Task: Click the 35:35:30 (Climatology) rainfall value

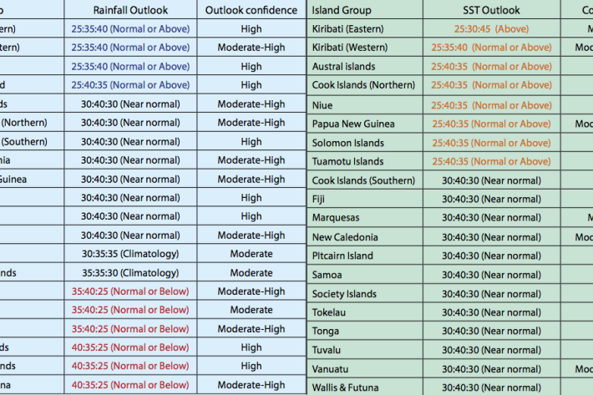Action: (129, 273)
